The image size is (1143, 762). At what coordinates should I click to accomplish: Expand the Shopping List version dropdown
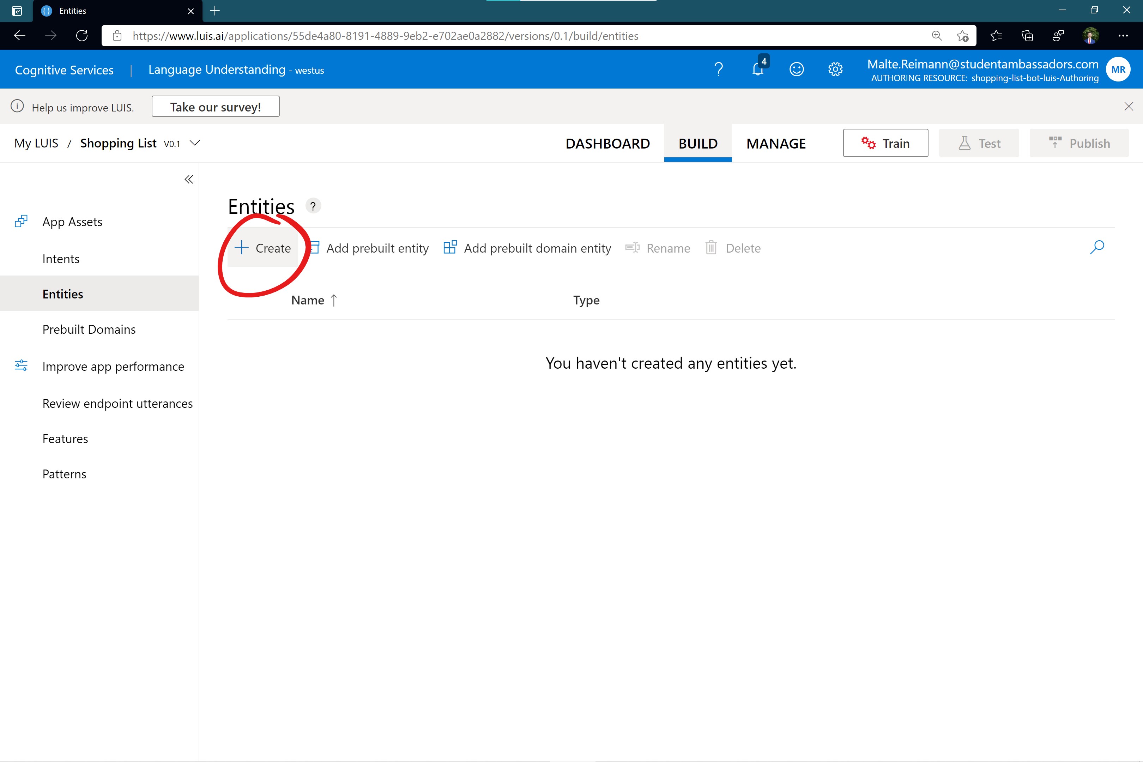click(x=195, y=143)
